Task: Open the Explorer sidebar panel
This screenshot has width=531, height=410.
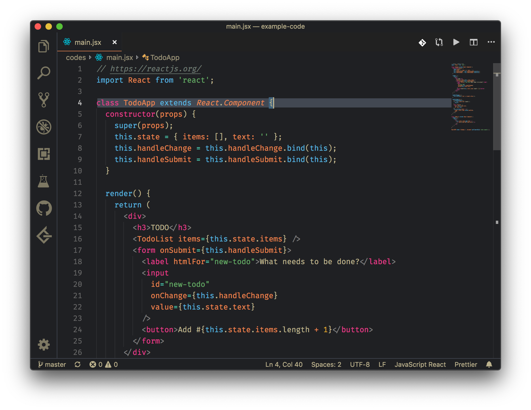Action: tap(44, 46)
